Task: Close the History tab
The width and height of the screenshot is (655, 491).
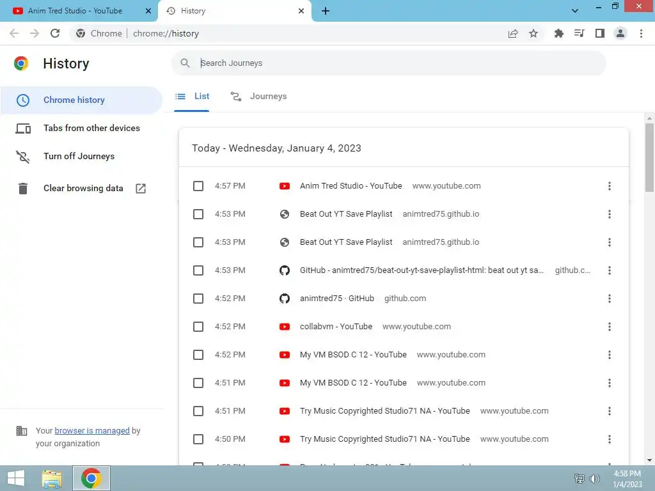Action: point(301,11)
